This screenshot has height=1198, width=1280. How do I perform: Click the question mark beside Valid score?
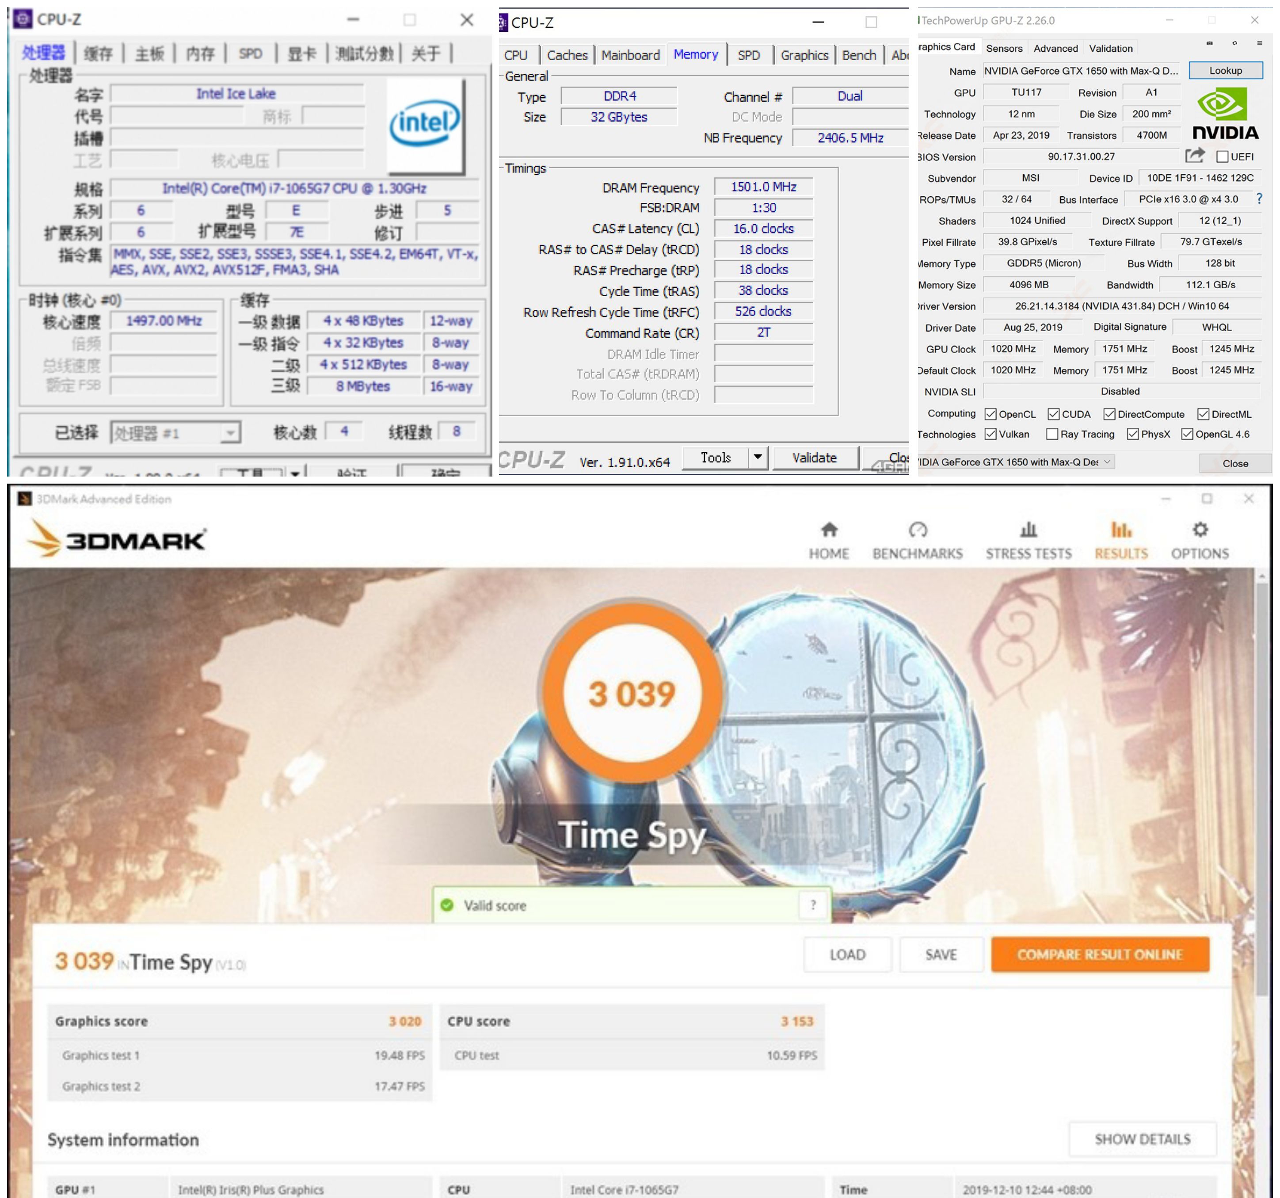coord(813,905)
